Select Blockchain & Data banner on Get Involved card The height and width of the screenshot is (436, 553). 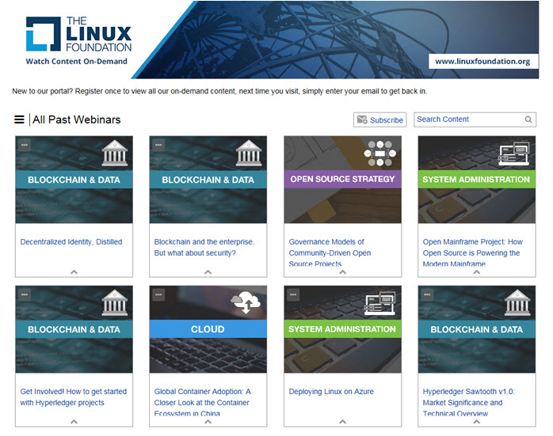(74, 329)
